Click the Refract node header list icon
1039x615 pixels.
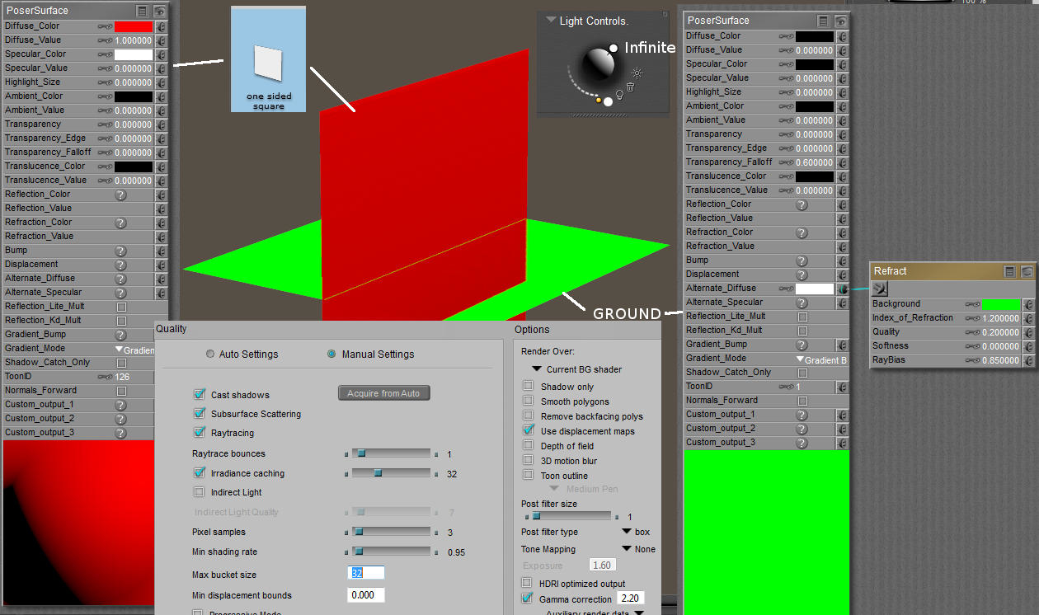tap(1009, 271)
